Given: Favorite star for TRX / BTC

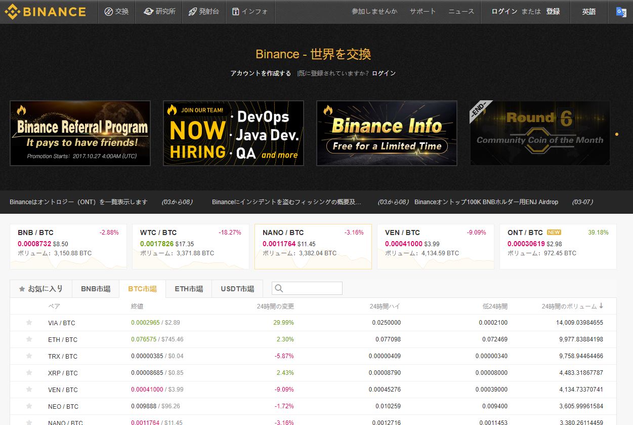Looking at the screenshot, I should 29,356.
